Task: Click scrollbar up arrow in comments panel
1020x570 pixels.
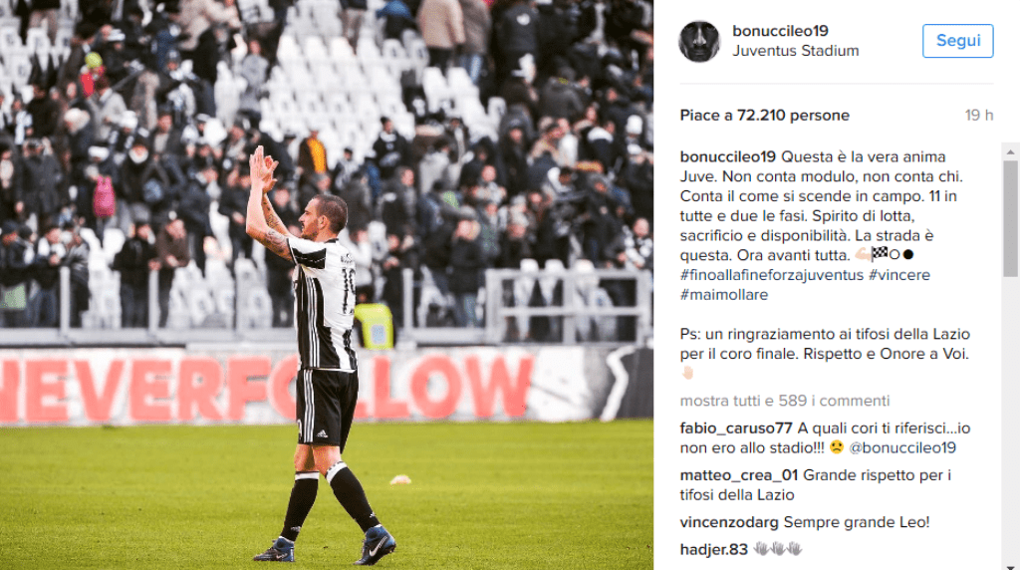Action: [1010, 151]
